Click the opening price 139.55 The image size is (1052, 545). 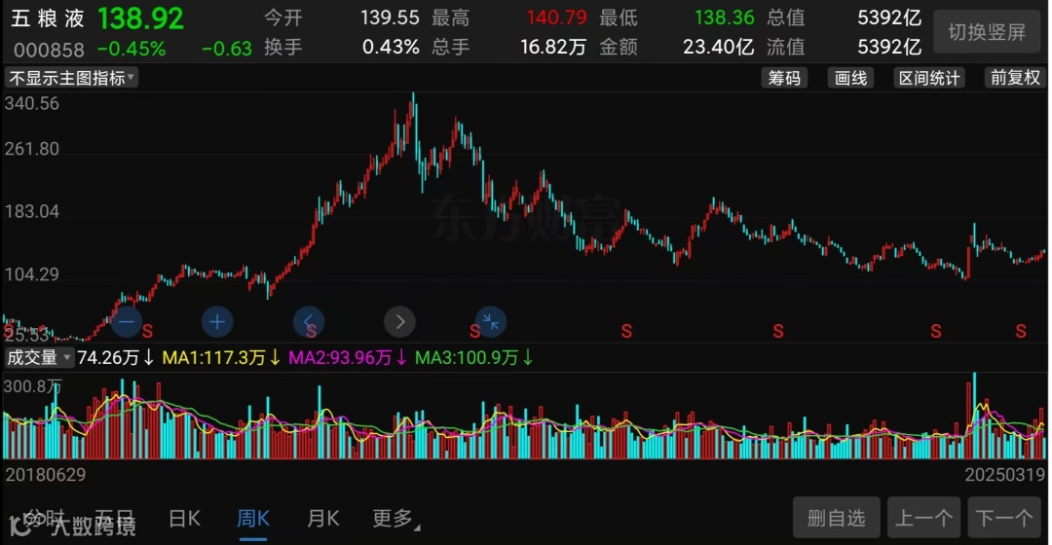tap(389, 18)
